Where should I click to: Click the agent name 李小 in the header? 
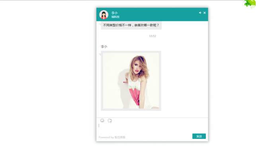114,13
